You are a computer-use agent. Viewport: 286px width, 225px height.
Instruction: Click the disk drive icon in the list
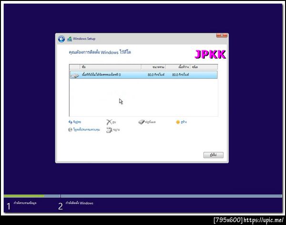coord(75,75)
